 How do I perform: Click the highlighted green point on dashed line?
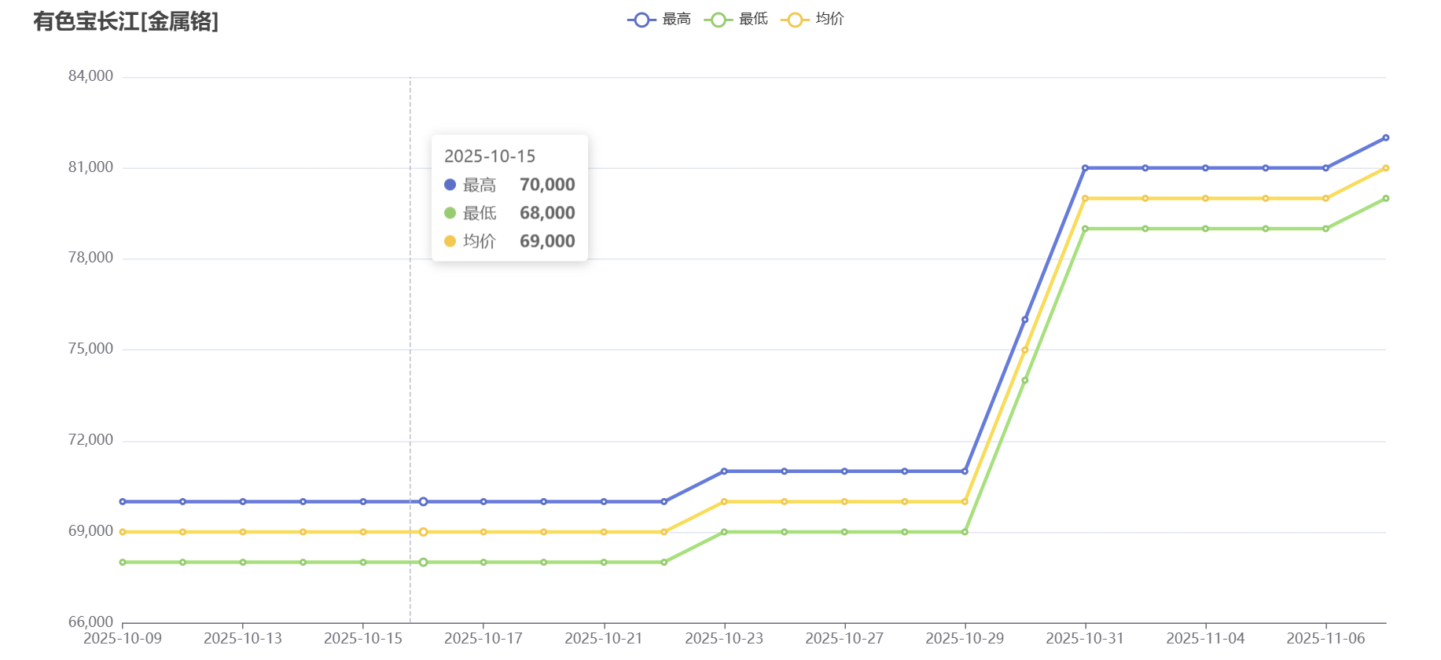(423, 563)
